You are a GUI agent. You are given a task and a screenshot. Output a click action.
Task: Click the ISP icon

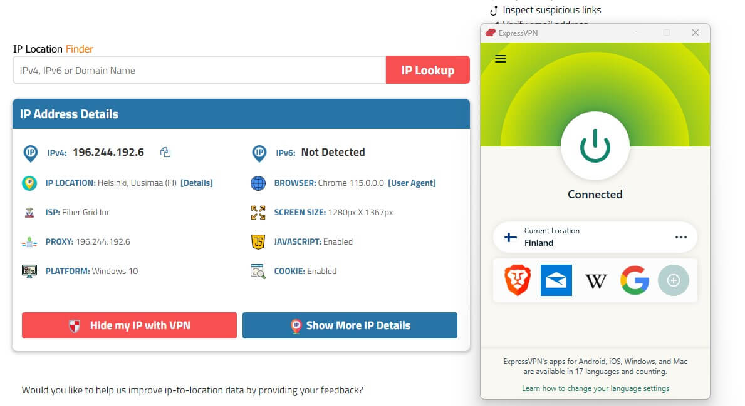[x=29, y=213]
